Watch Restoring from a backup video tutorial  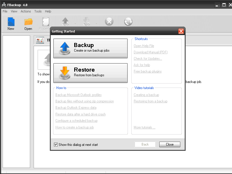click(151, 101)
